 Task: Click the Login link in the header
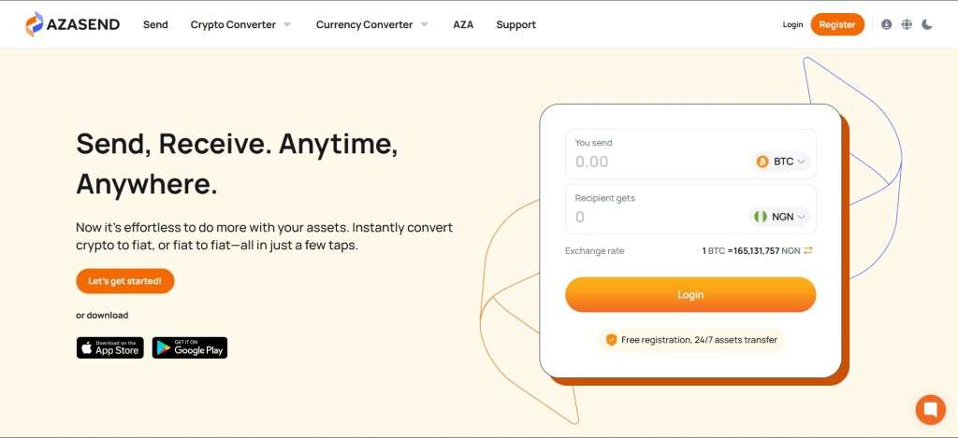tap(792, 24)
